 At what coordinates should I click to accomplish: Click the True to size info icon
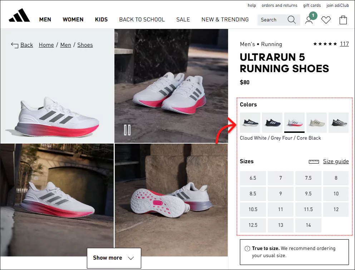[247, 249]
